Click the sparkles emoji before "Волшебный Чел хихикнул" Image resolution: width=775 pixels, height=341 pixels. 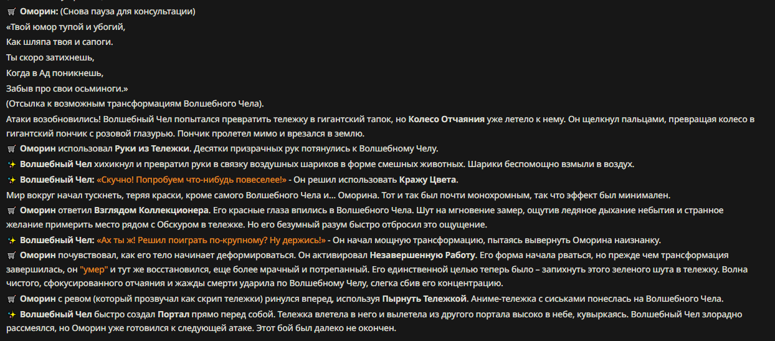coord(11,165)
